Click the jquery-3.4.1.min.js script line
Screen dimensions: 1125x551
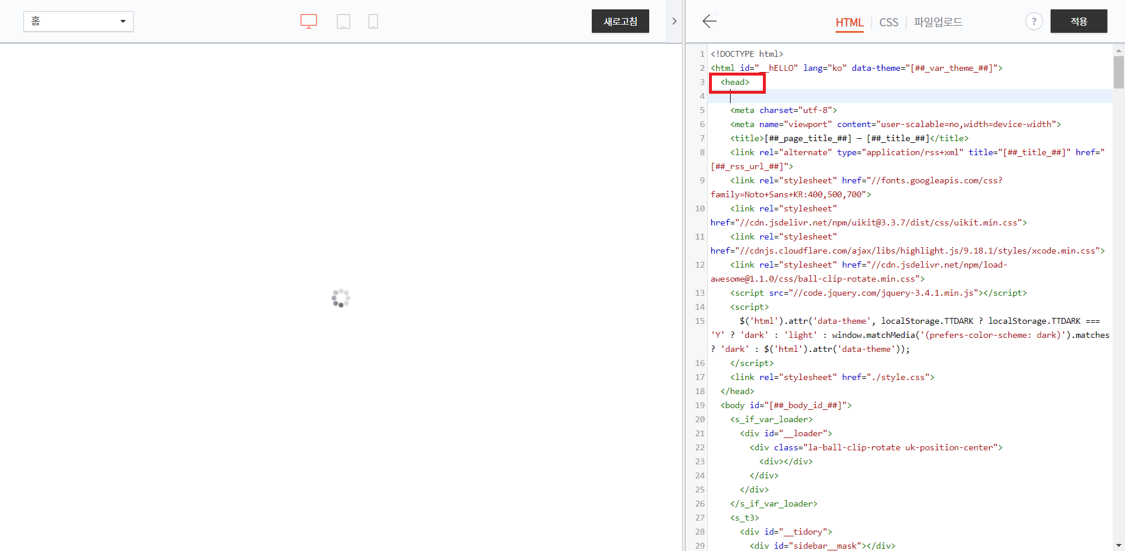[878, 293]
